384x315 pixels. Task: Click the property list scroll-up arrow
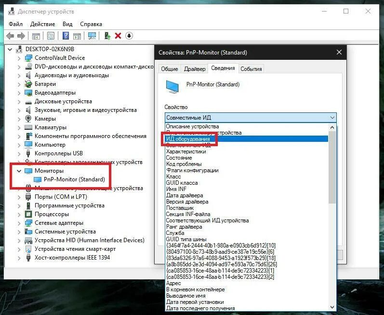tap(332, 127)
